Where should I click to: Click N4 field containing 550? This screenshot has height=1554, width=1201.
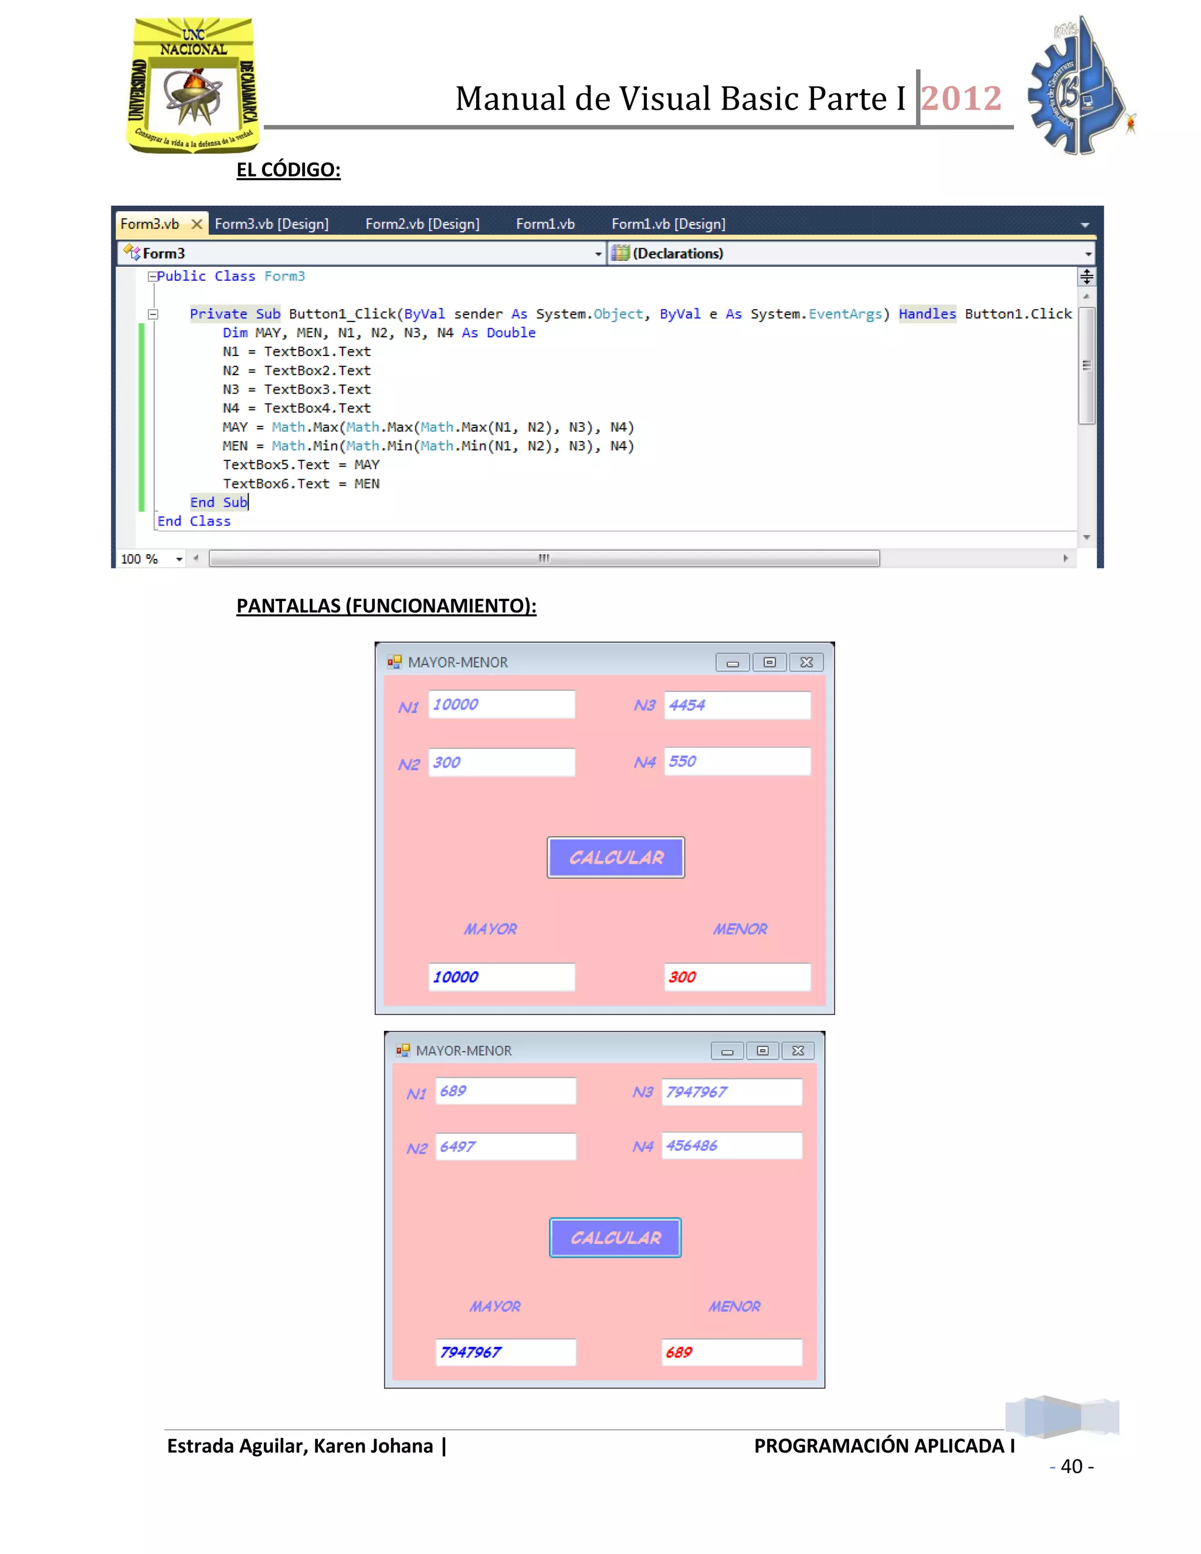[737, 761]
